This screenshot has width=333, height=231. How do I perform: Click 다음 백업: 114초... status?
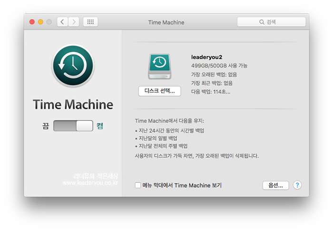click(211, 91)
